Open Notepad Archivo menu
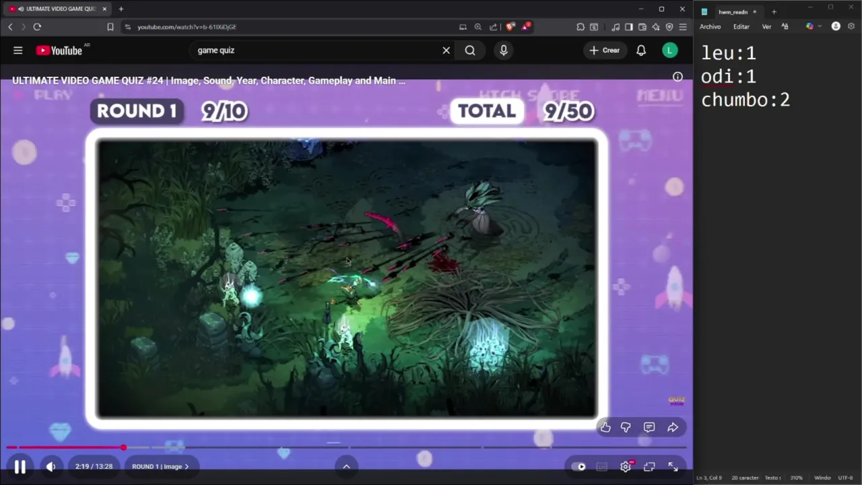Screen dimensions: 862x485 pos(710,27)
